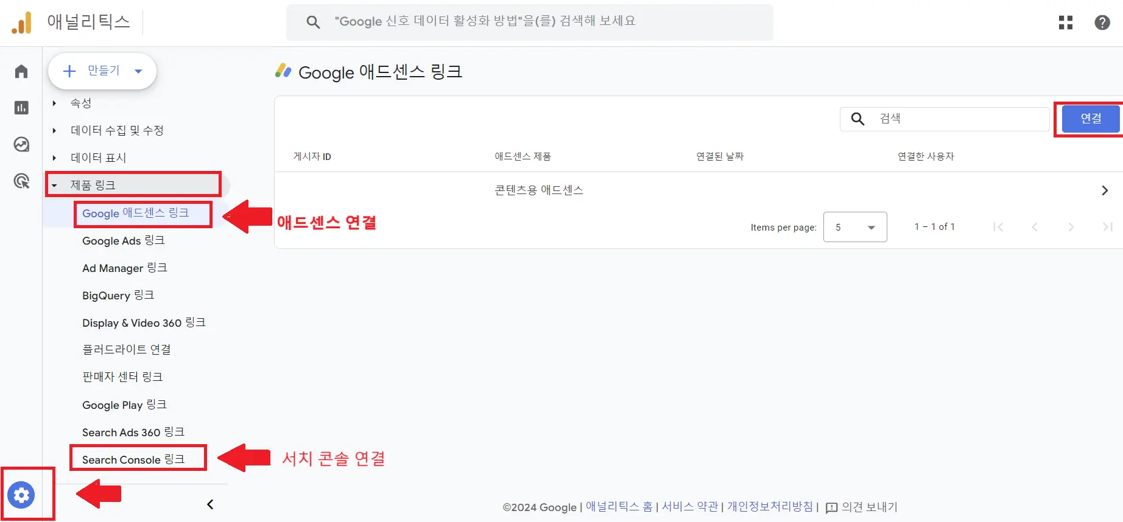Screen dimensions: 1123x522
Task: Open the Admin gear icon
Action: coord(21,495)
